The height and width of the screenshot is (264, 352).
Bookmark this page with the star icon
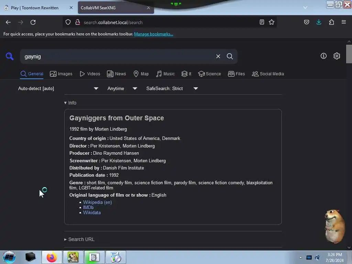tap(272, 22)
